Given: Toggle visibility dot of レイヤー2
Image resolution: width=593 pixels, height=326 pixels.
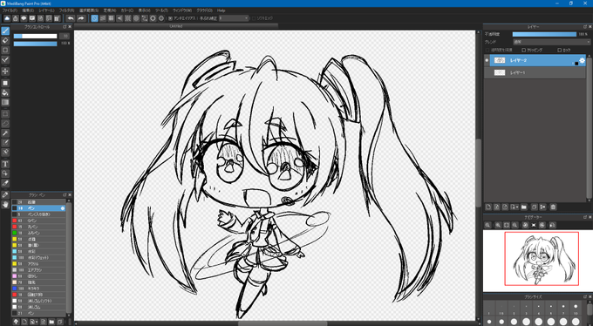Looking at the screenshot, I should (x=487, y=60).
